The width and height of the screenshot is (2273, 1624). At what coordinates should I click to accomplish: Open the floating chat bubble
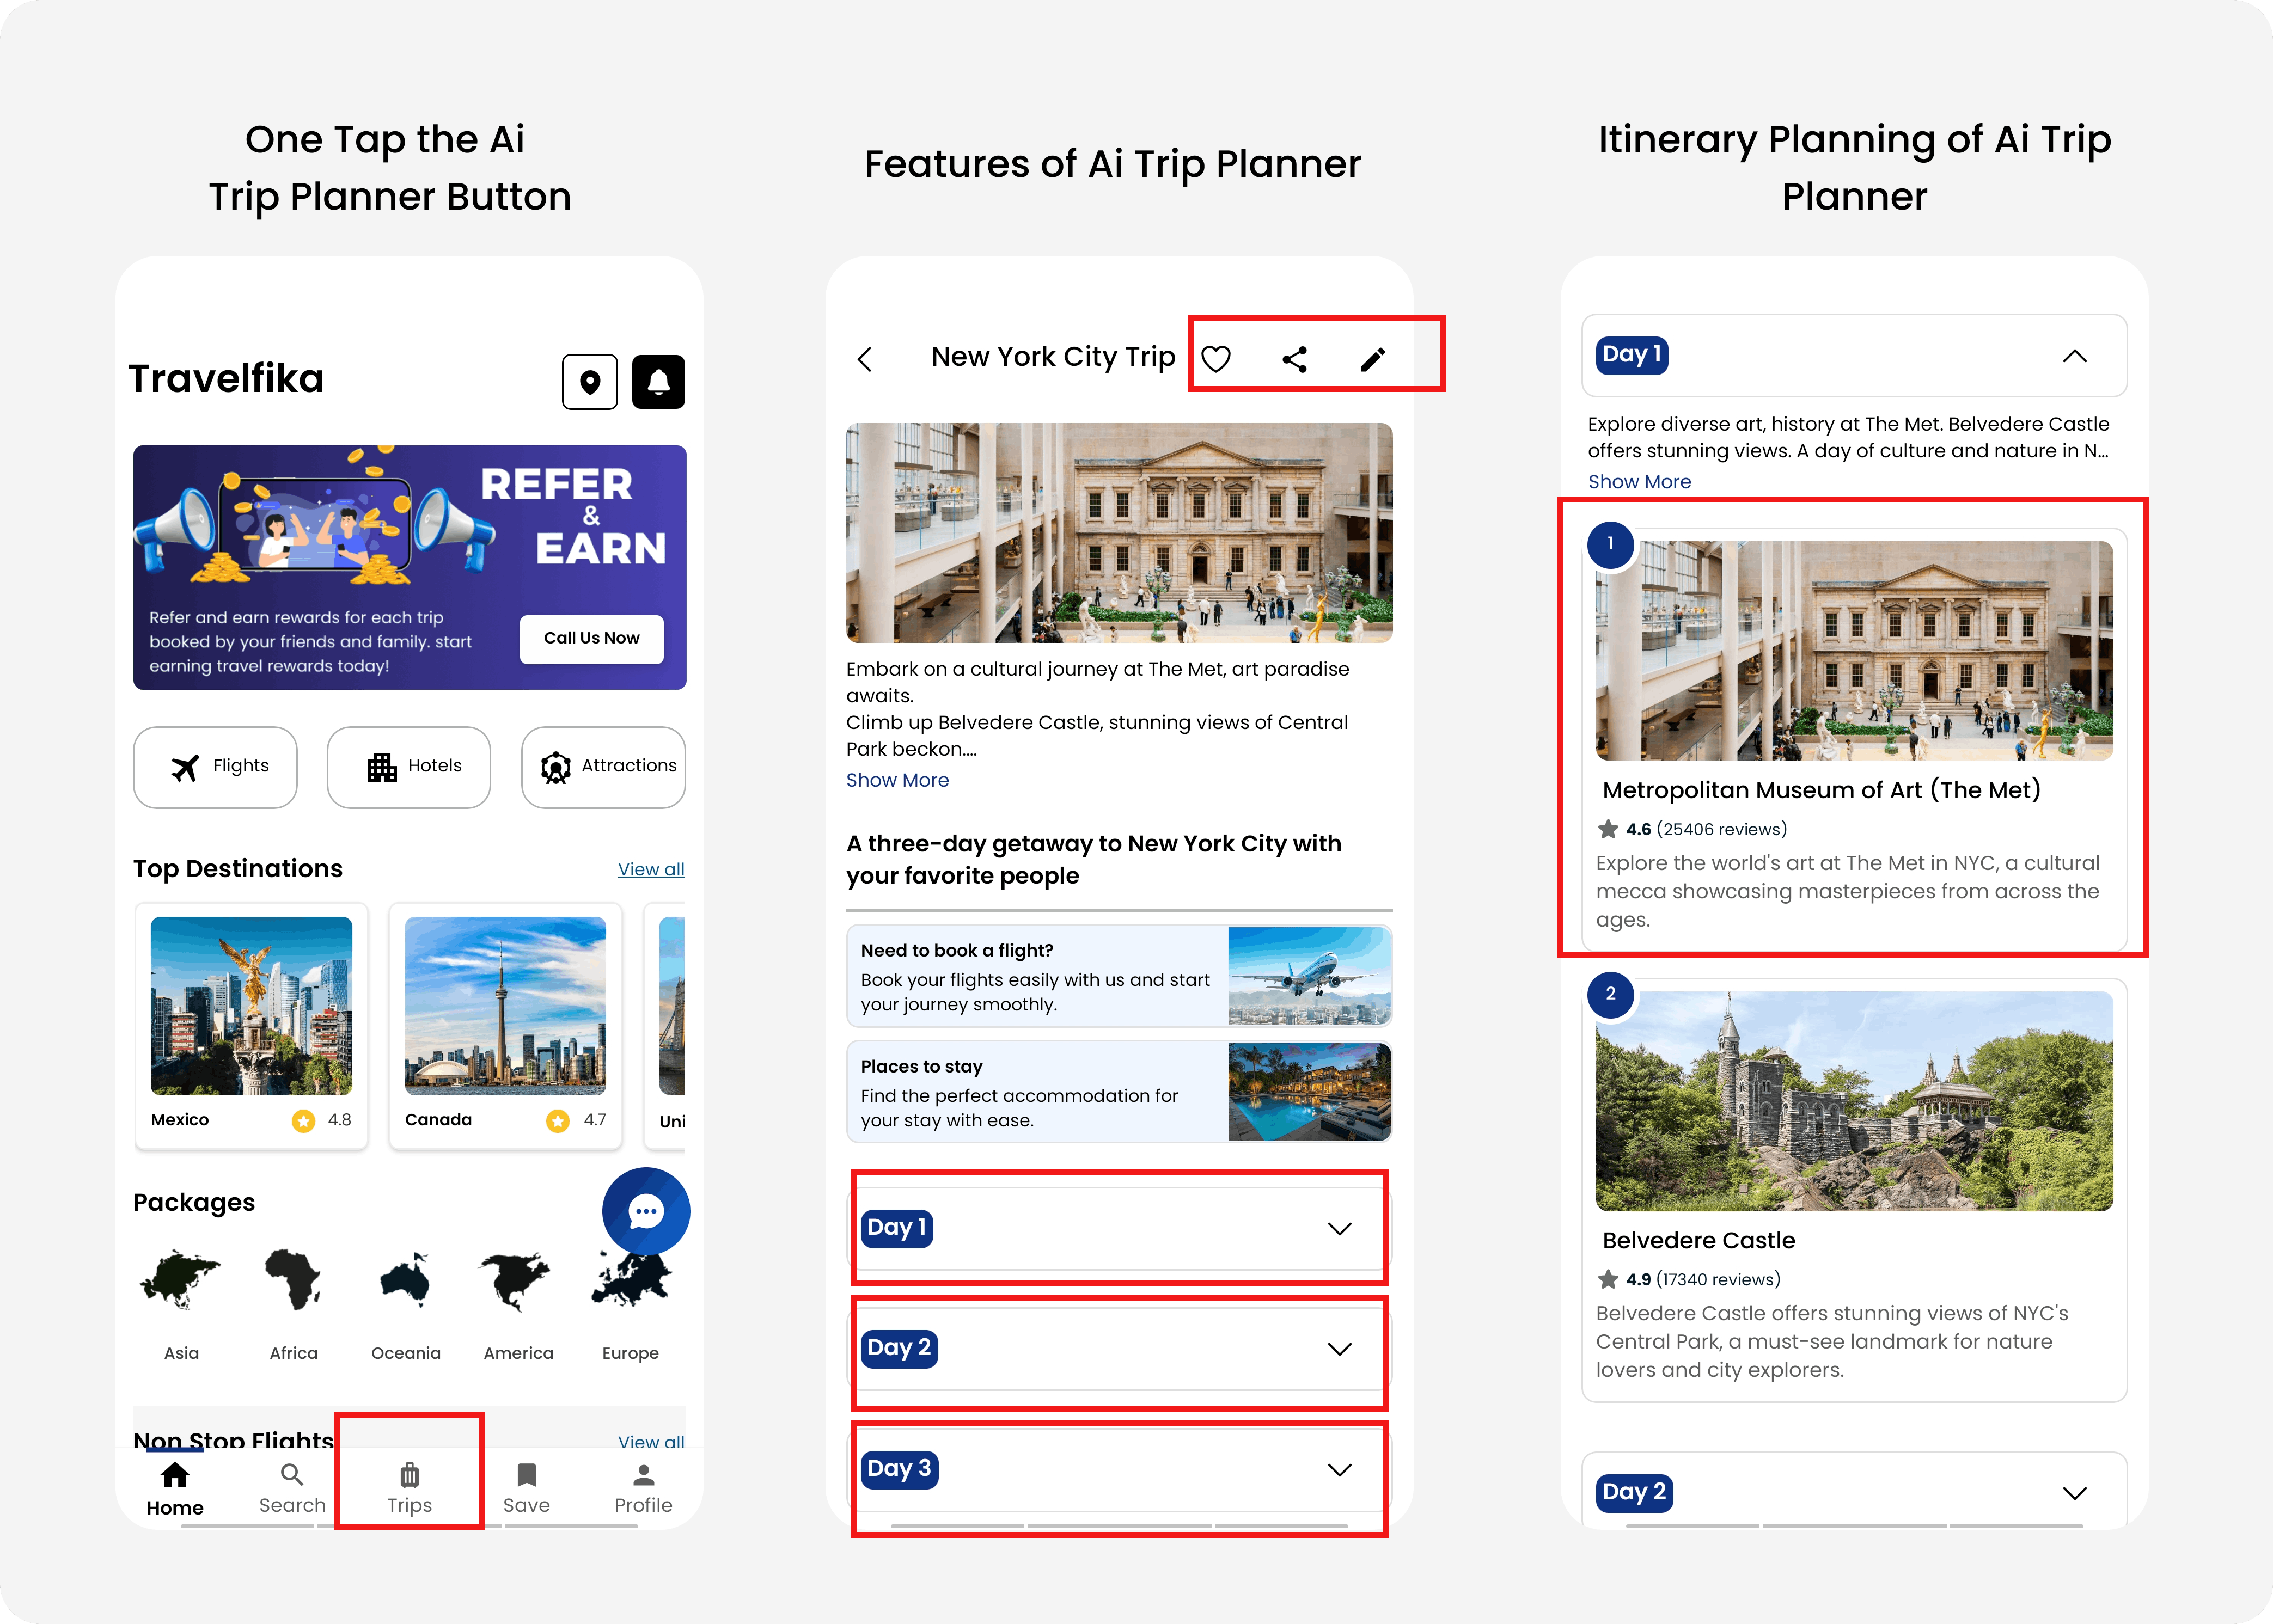click(x=647, y=1211)
